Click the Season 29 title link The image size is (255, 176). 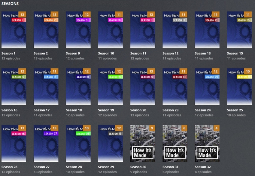pyautogui.click(x=106, y=167)
